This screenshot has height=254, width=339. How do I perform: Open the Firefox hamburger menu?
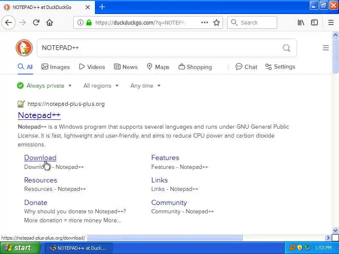point(331,22)
